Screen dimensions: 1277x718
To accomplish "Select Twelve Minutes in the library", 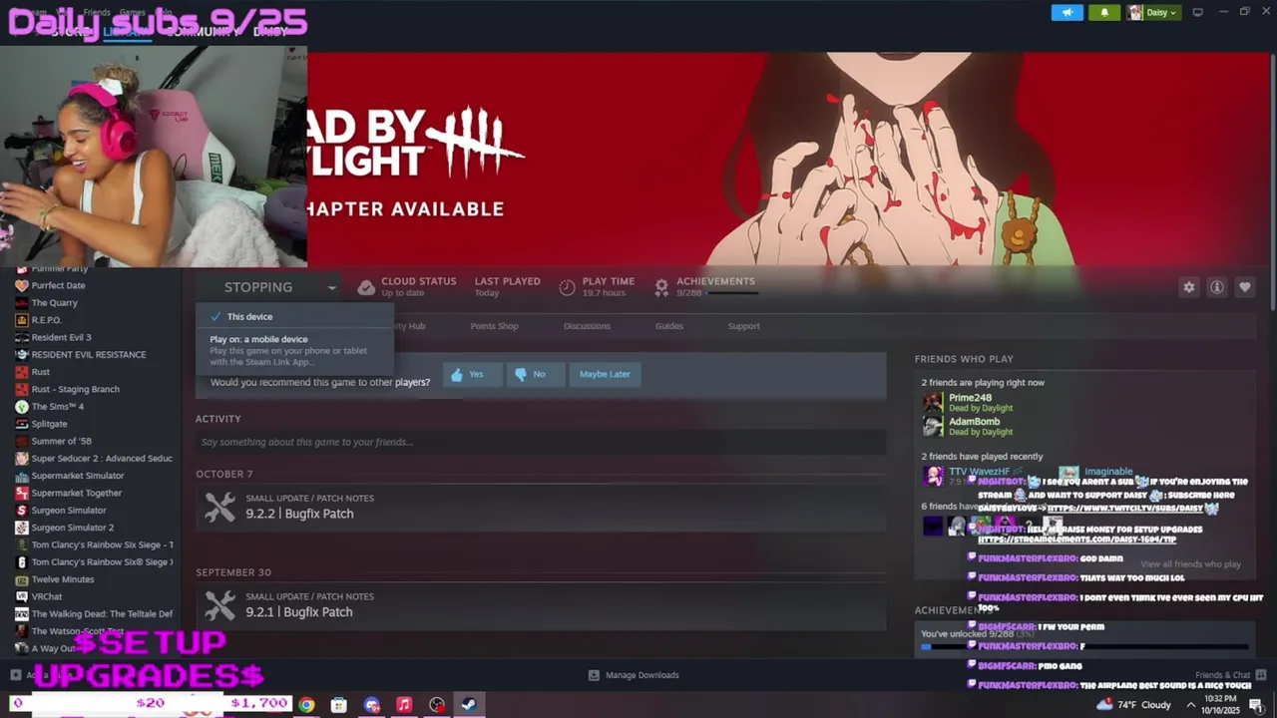I will click(x=62, y=579).
